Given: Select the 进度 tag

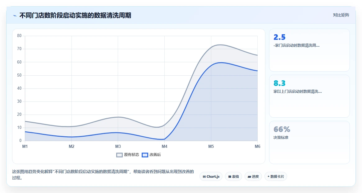Looking at the screenshot, I should coord(253,177).
